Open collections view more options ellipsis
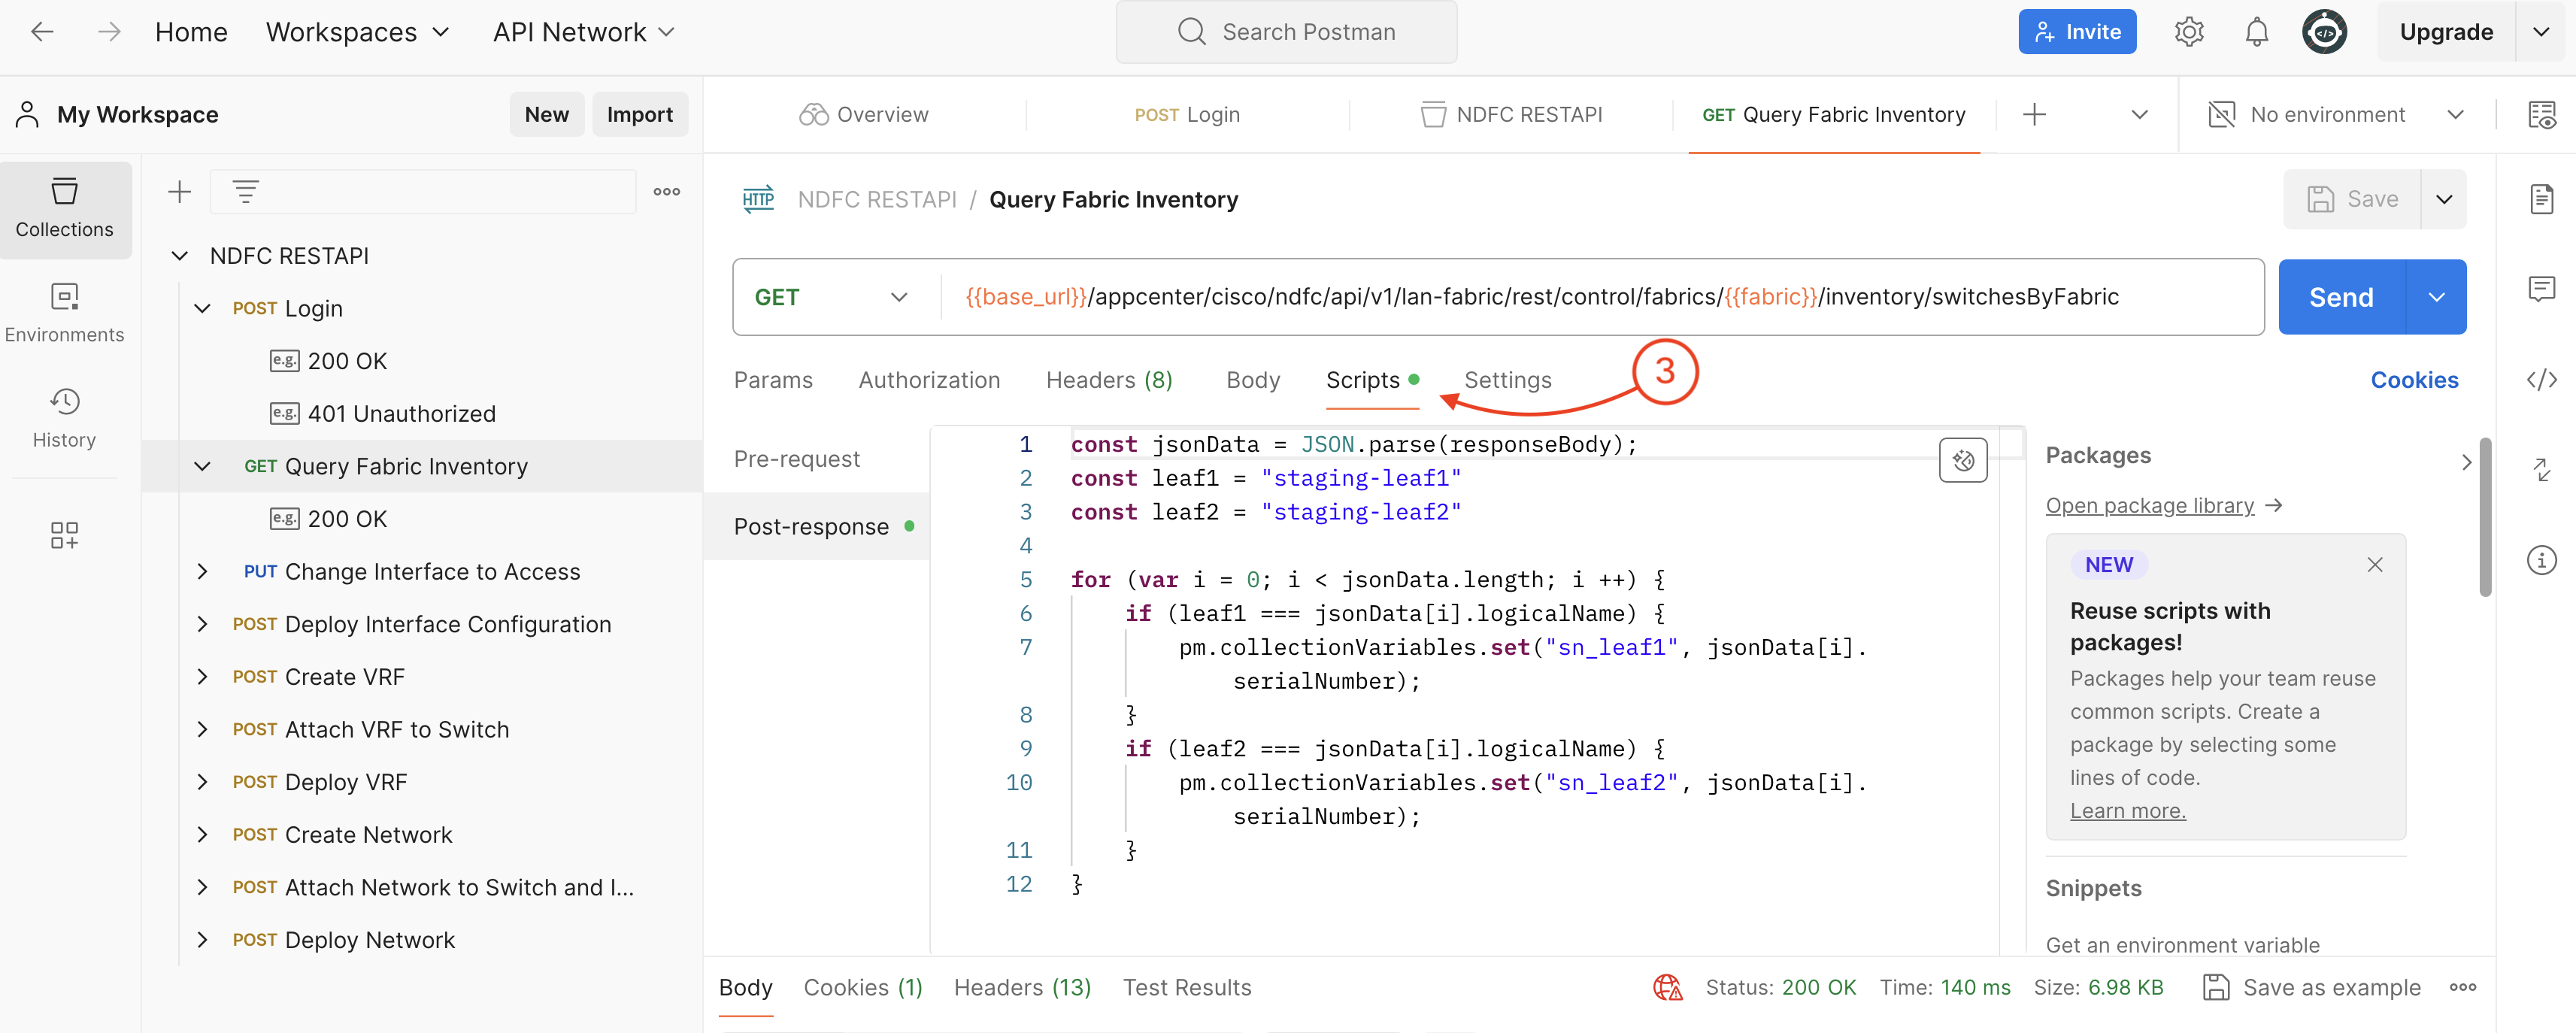This screenshot has height=1033, width=2576. [667, 191]
